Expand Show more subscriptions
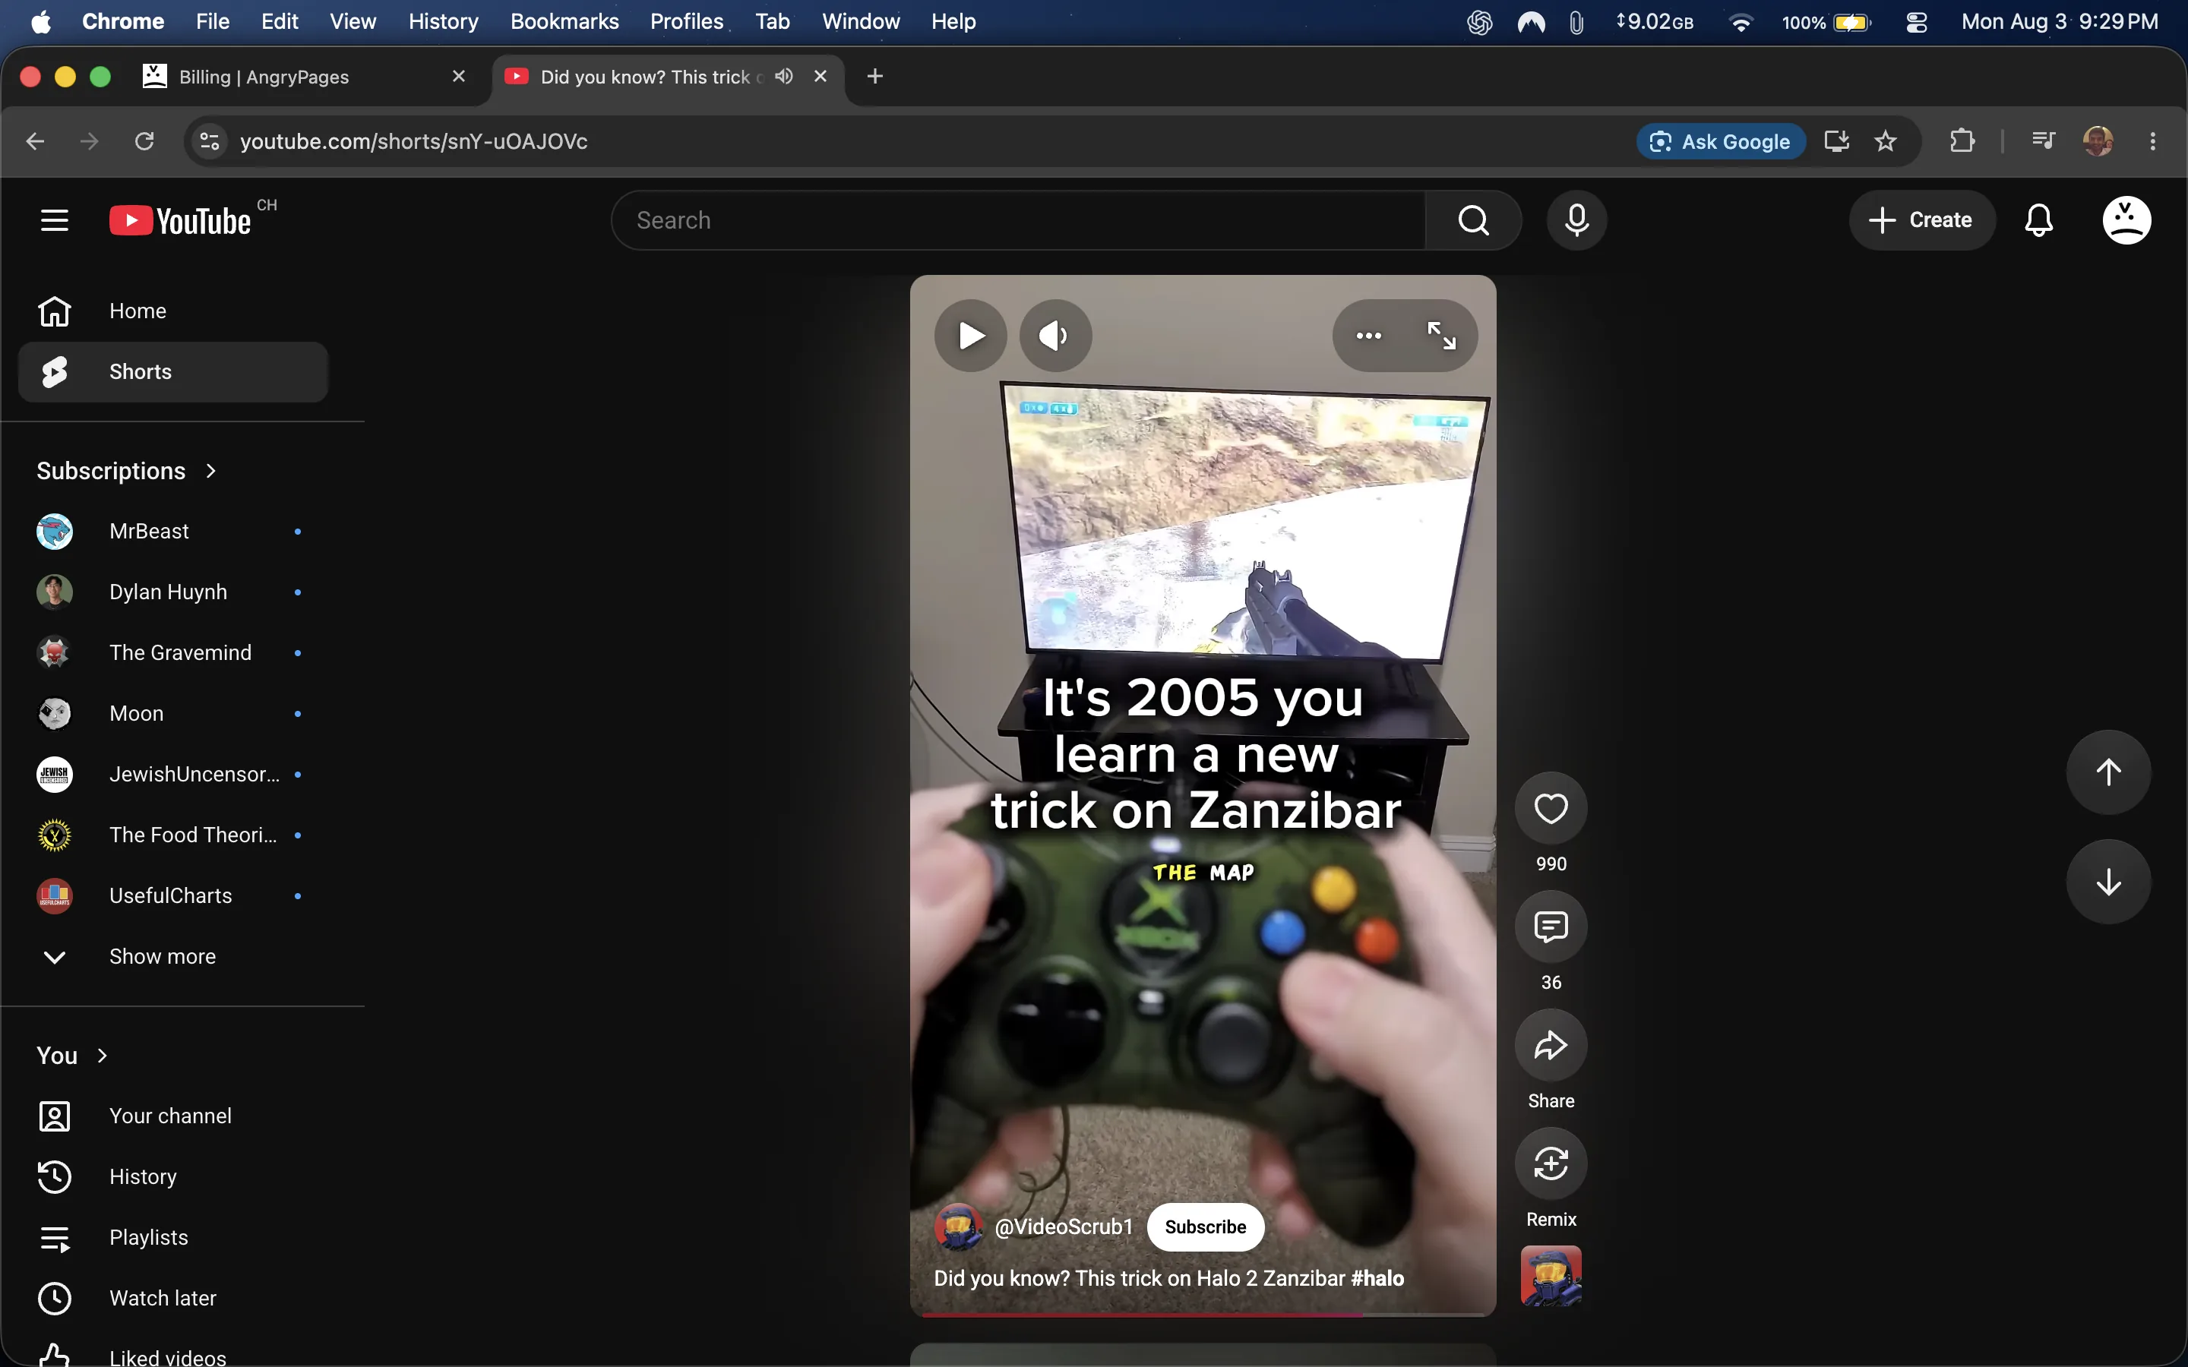Screen dimensions: 2188x1367 point(163,957)
